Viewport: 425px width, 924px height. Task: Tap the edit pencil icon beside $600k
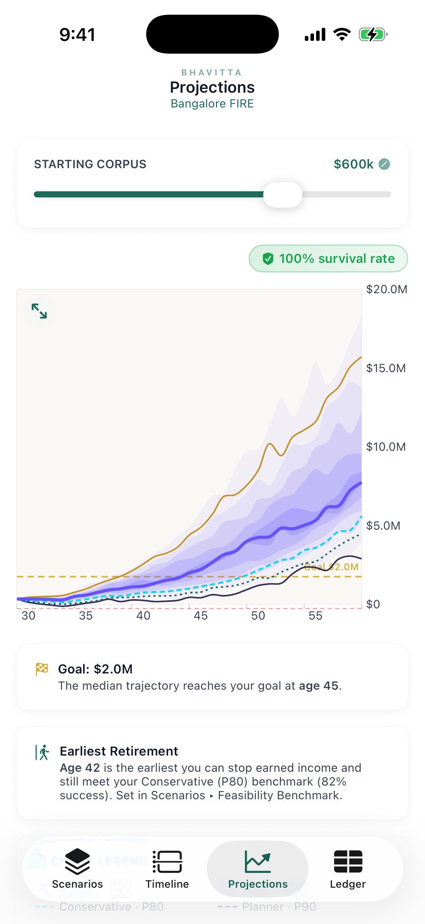coord(384,164)
